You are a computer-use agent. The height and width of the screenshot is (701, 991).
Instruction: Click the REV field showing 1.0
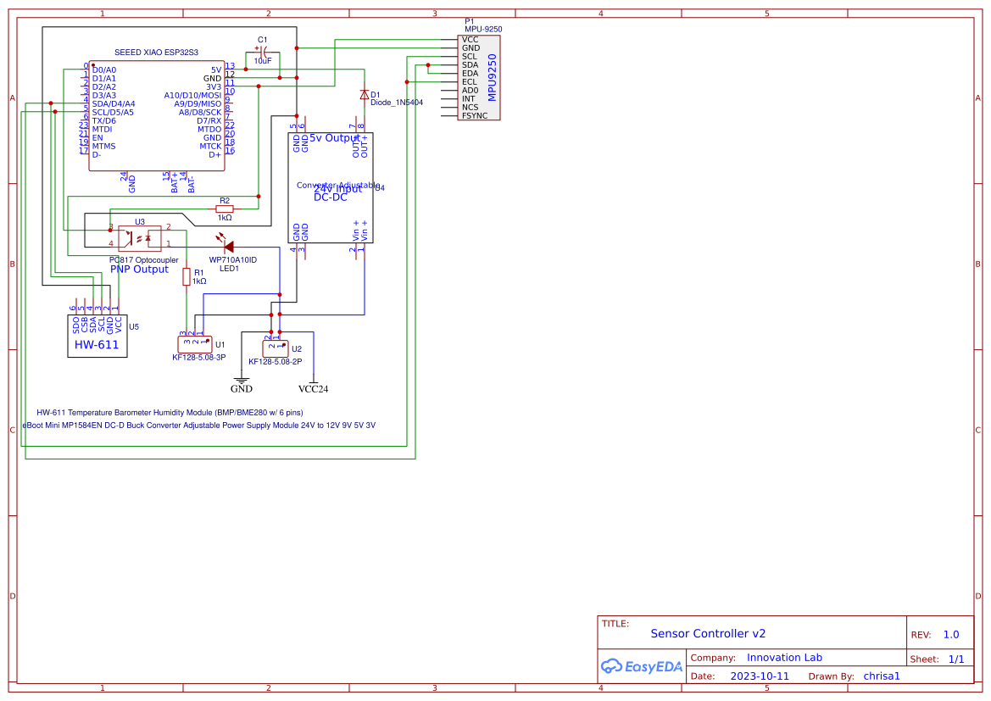coord(949,634)
